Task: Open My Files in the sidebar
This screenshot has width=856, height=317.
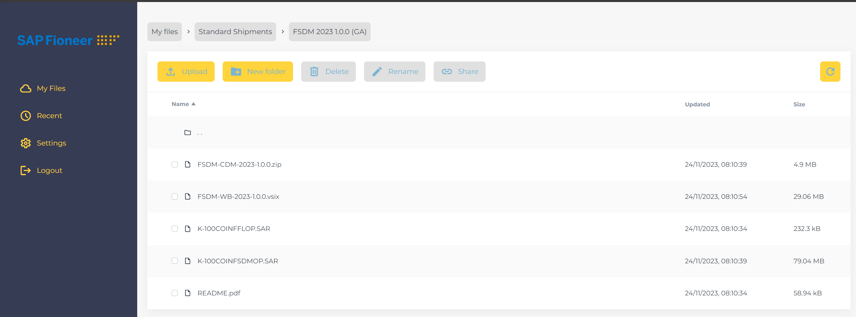Action: click(51, 88)
